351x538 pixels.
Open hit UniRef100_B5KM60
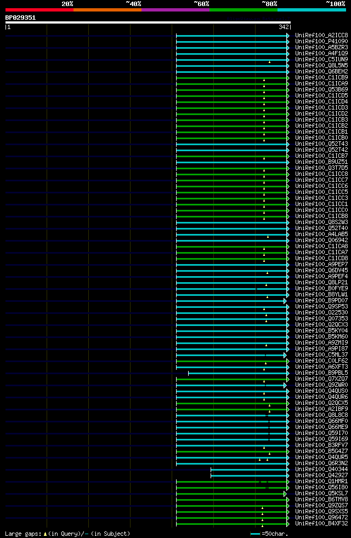click(321, 336)
